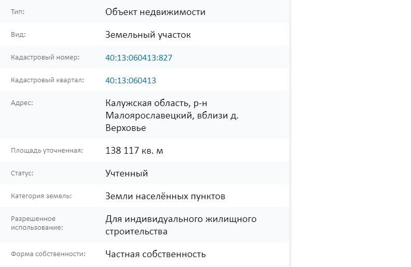Viewport: 411px width, 267px height.
Task: Click the "Кадастровый квартал:" label
Action: tap(47, 80)
